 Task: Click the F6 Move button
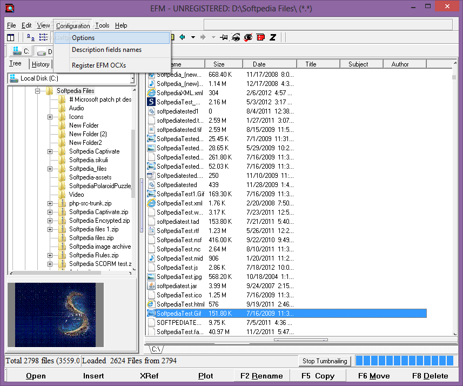pyautogui.click(x=374, y=376)
